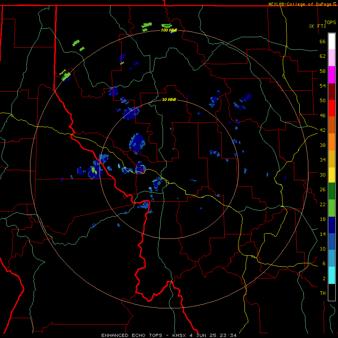Click the dark orange legend swatch
338x338 pixels.
click(x=332, y=125)
